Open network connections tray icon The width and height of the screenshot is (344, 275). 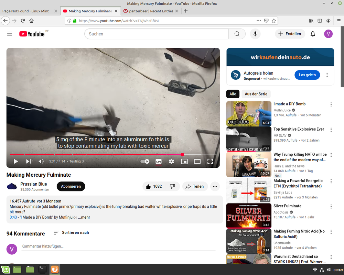[x=322, y=270]
